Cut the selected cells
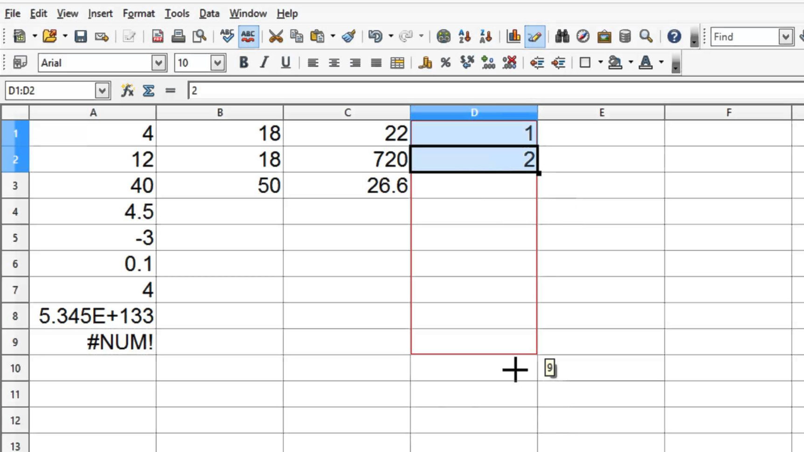 tap(277, 36)
